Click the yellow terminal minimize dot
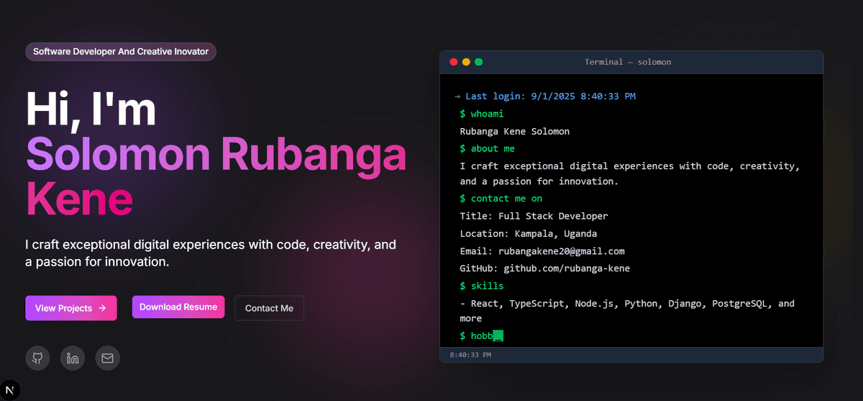The image size is (863, 401). pos(466,62)
